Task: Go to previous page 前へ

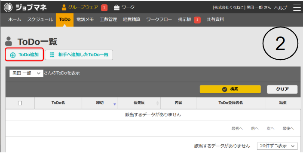Action: click(x=254, y=128)
